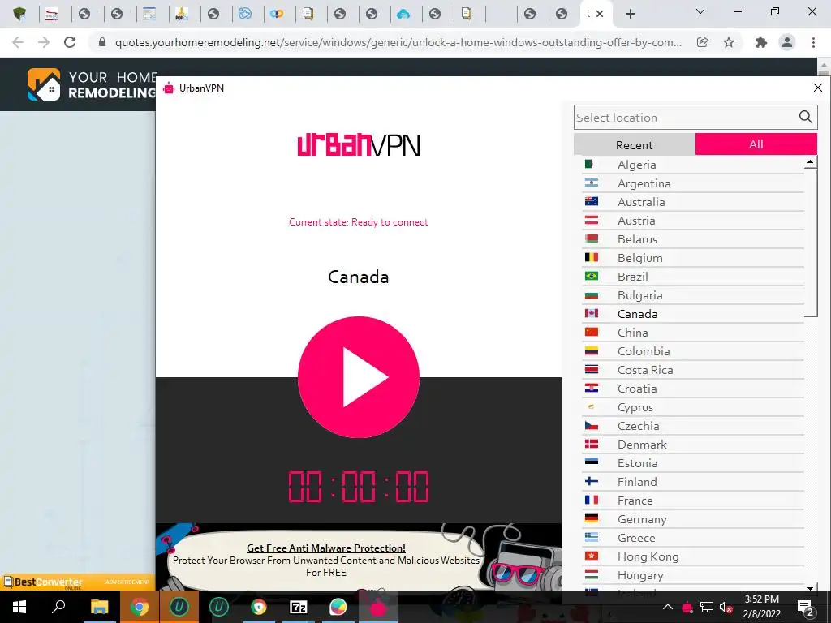Close the active Chrome tab
Screen dimensions: 831x623
point(600,14)
